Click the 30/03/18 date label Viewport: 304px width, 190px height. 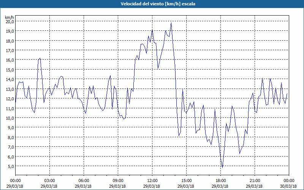(288, 186)
